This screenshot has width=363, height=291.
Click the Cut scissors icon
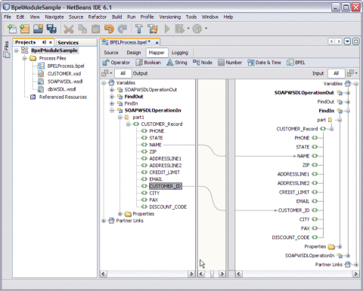click(x=69, y=29)
